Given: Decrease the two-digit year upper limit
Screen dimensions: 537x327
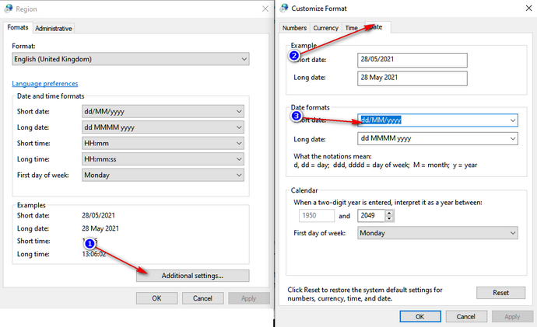Looking at the screenshot, I should pos(389,219).
